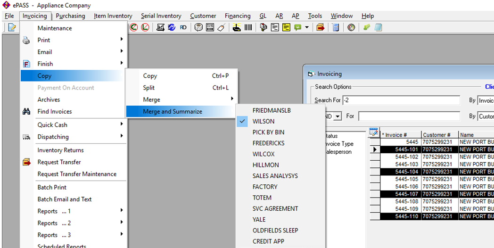Open the Financing menu

[x=238, y=16]
